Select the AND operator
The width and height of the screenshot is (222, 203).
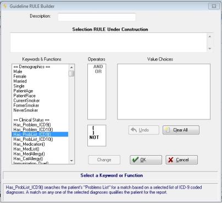click(98, 67)
